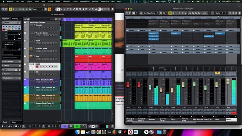Viewport: 242px width, 136px height.
Task: Open Finder from the Dock
Action: click(x=78, y=132)
